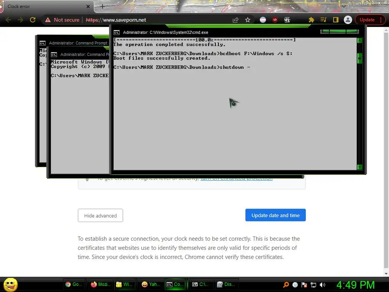
Task: Open the Action Center flag tray icon
Action: (x=304, y=285)
